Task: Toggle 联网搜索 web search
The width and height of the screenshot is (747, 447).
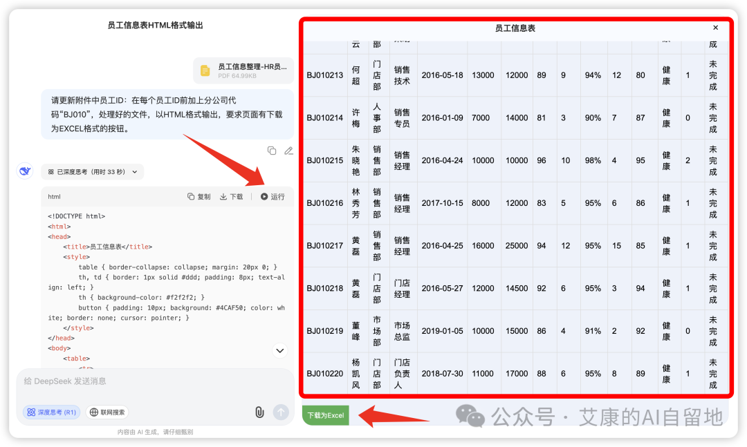Action: tap(107, 412)
